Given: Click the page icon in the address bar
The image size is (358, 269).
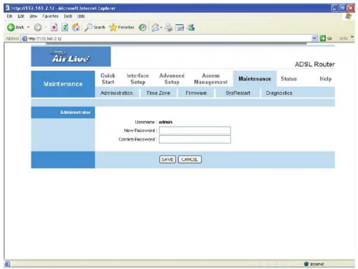Looking at the screenshot, I should click(x=24, y=38).
